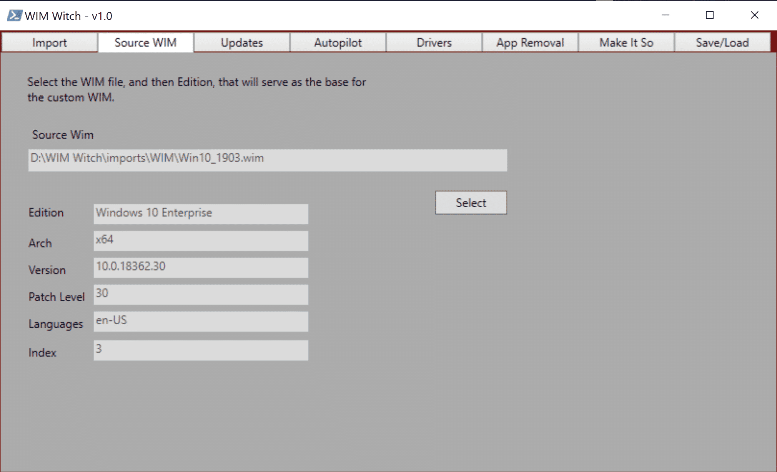Screen dimensions: 777x472
Task: Open the Drivers tab
Action: (434, 43)
